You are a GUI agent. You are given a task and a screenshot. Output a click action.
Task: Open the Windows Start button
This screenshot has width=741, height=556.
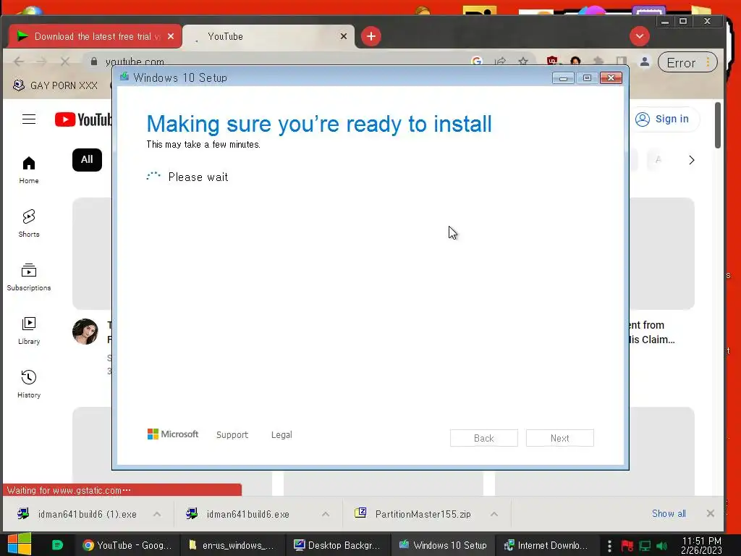20,544
